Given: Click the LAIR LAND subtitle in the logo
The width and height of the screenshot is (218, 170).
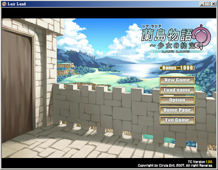Looking at the screenshot, I should 176,52.
